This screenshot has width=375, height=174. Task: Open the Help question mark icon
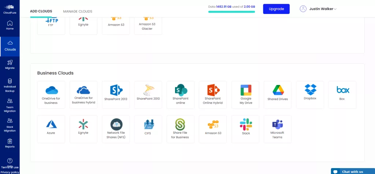pyautogui.click(x=10, y=160)
